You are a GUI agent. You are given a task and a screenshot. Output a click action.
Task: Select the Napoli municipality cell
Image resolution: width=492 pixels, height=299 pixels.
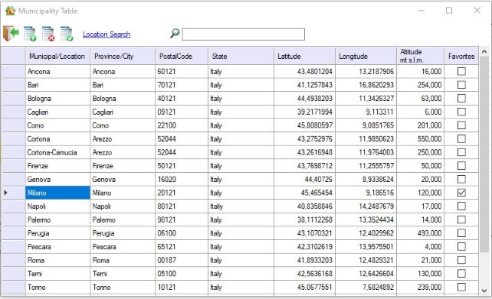click(x=57, y=206)
